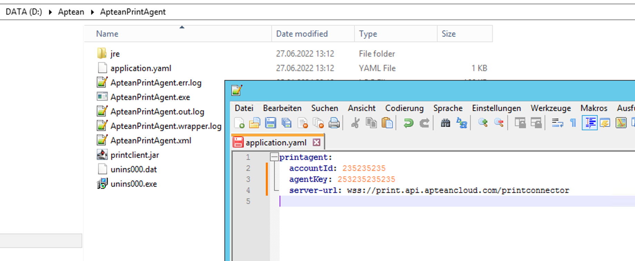Expand the dropdown arrow after Aptean
Viewport: 635px width, 261px height.
click(x=92, y=12)
